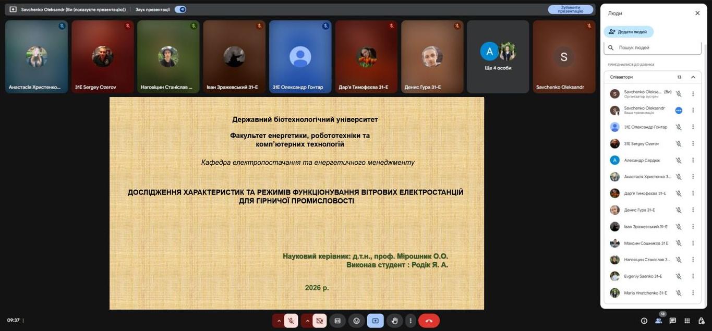The height and width of the screenshot is (331, 712).
Task: Open the activities grid icon
Action: 687,321
